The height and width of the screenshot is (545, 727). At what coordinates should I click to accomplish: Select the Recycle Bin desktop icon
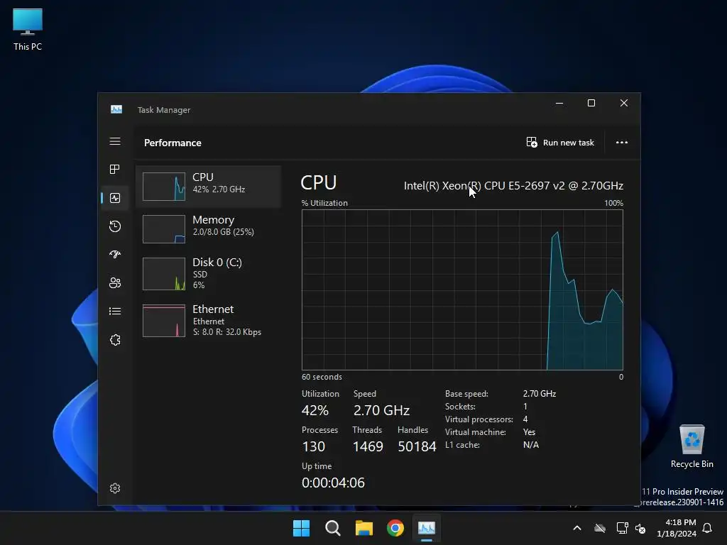pyautogui.click(x=692, y=447)
